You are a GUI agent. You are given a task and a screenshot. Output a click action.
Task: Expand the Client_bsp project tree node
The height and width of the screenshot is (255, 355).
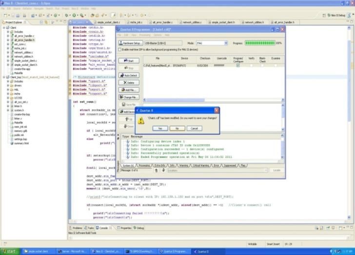coord(4,77)
